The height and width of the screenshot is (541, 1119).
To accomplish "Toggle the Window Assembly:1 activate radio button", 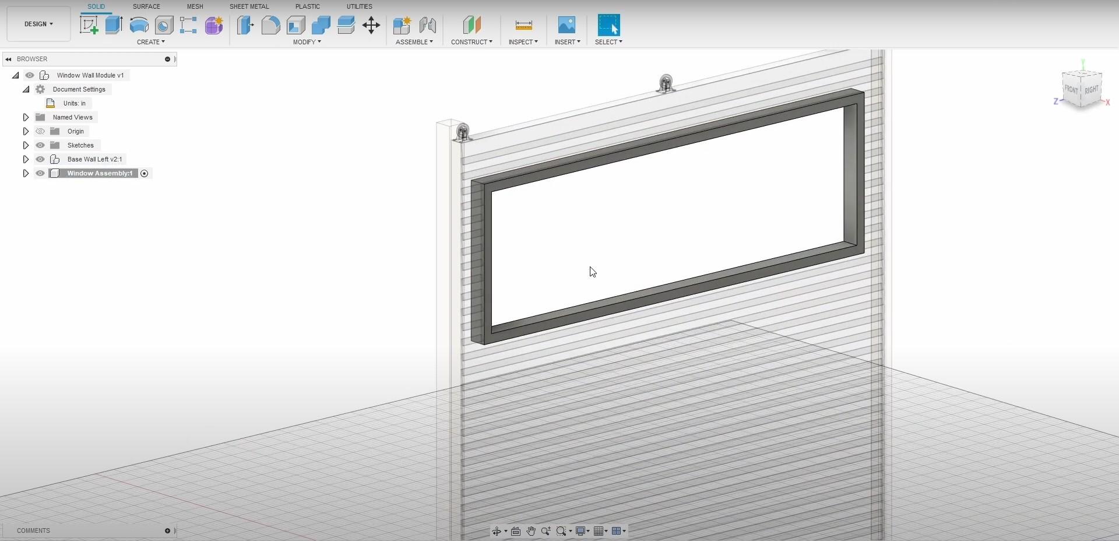I will pyautogui.click(x=145, y=173).
